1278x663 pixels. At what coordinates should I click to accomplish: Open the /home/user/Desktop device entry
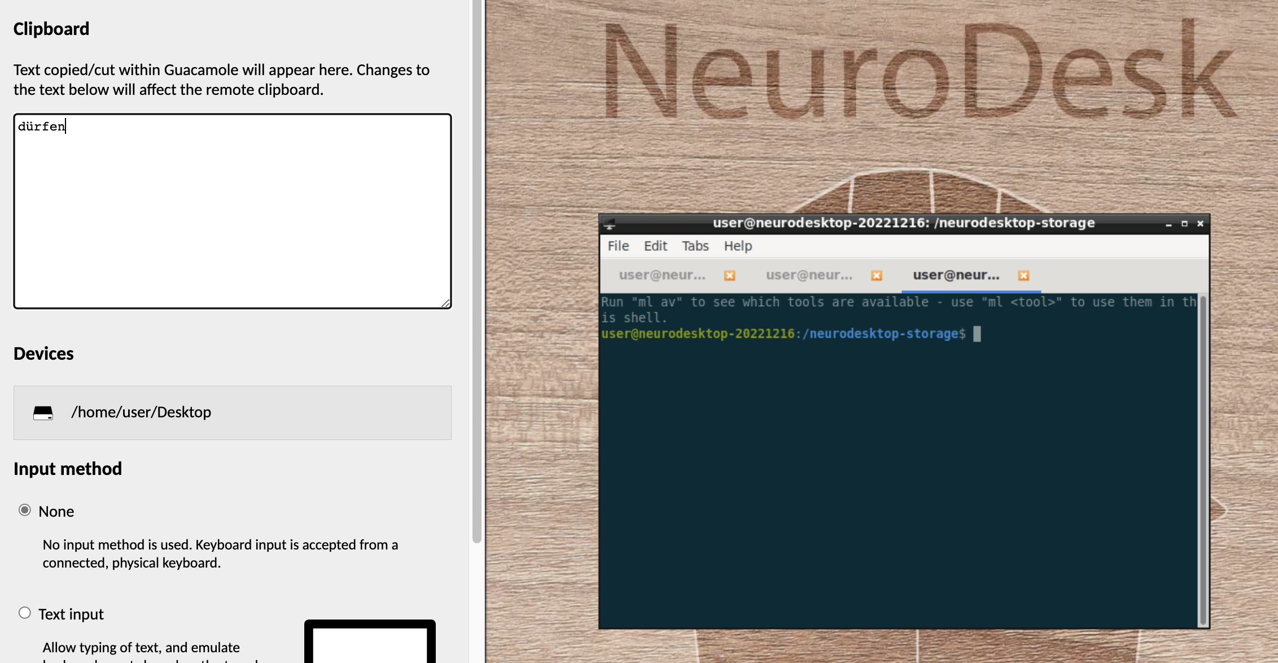coord(232,413)
